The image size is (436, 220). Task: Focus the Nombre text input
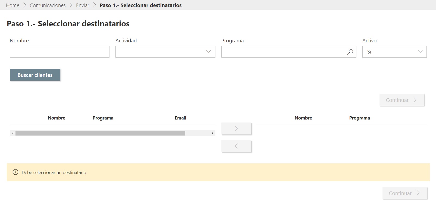point(59,52)
